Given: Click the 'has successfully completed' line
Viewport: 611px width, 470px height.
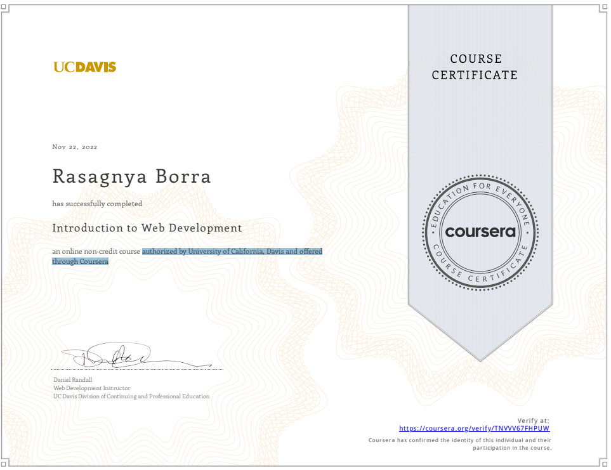Looking at the screenshot, I should point(97,204).
